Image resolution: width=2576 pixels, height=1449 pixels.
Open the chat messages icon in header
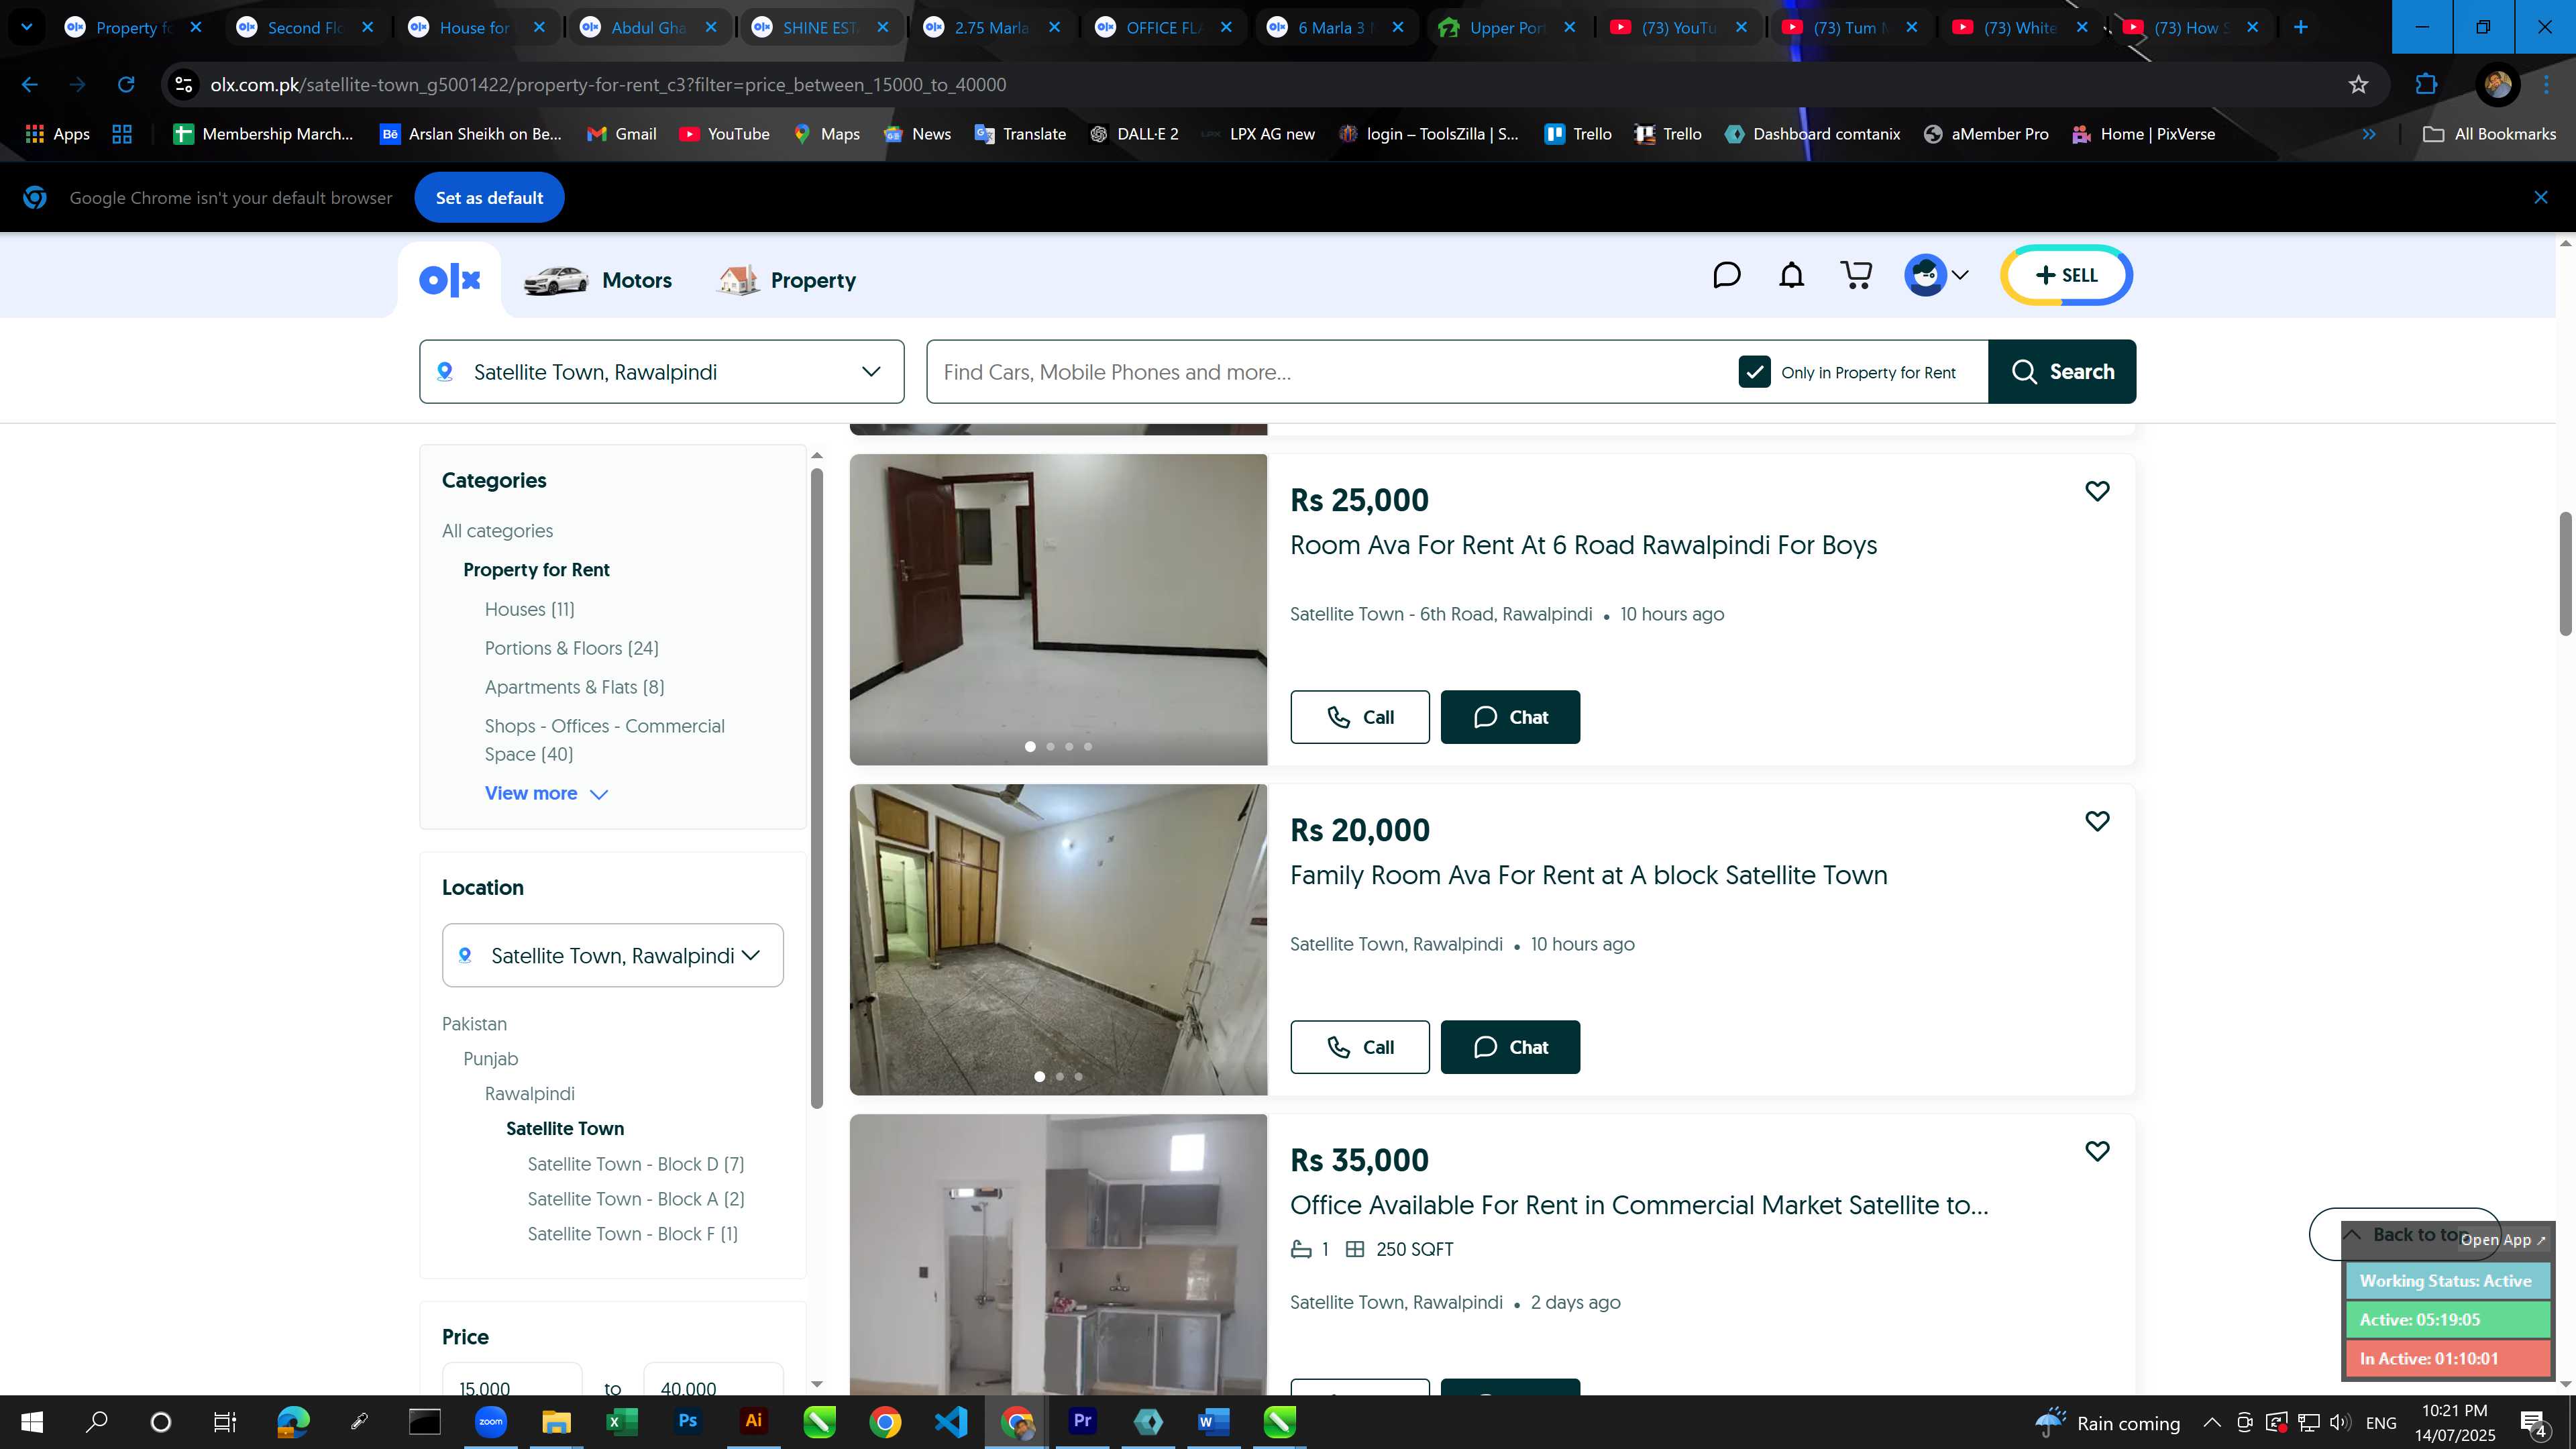point(1726,275)
